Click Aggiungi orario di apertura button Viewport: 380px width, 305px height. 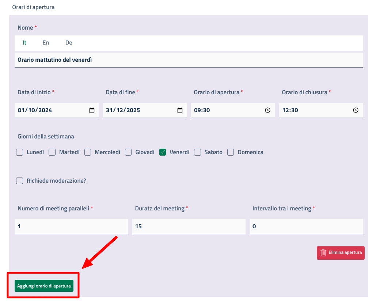point(44,286)
